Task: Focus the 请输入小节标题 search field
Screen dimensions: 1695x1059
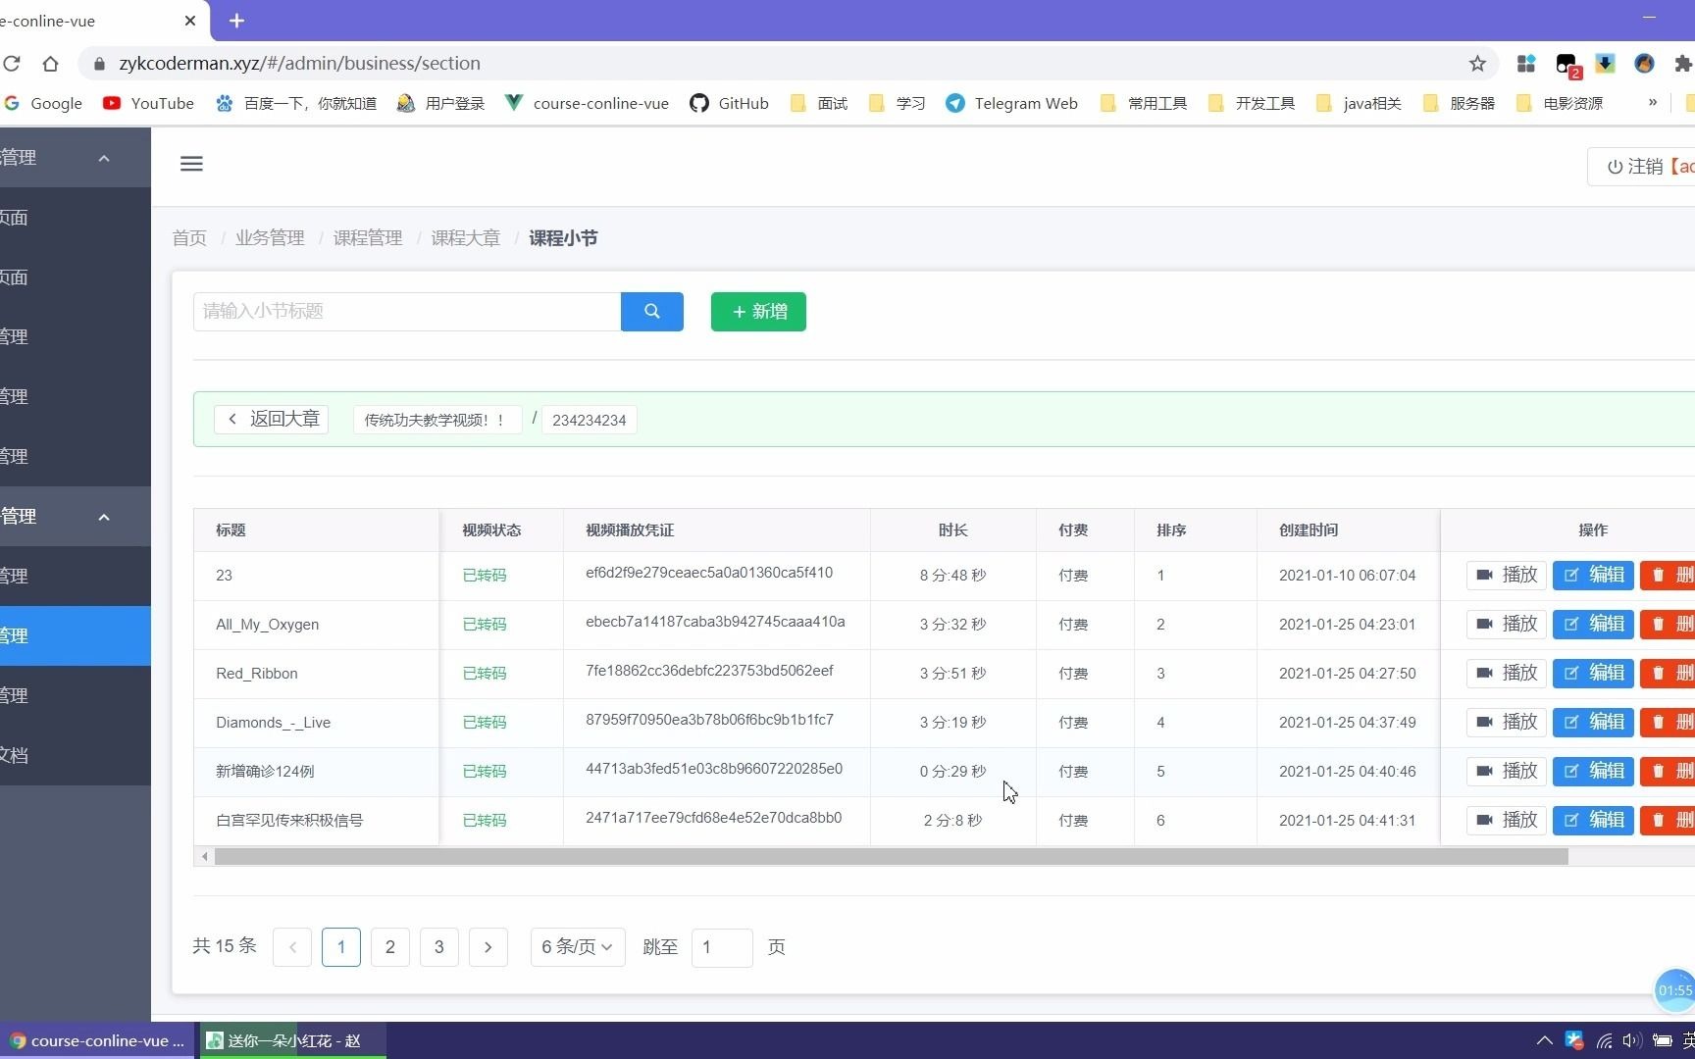Action: (x=407, y=312)
